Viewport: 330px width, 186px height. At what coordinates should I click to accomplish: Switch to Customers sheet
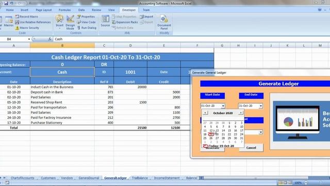(48, 178)
